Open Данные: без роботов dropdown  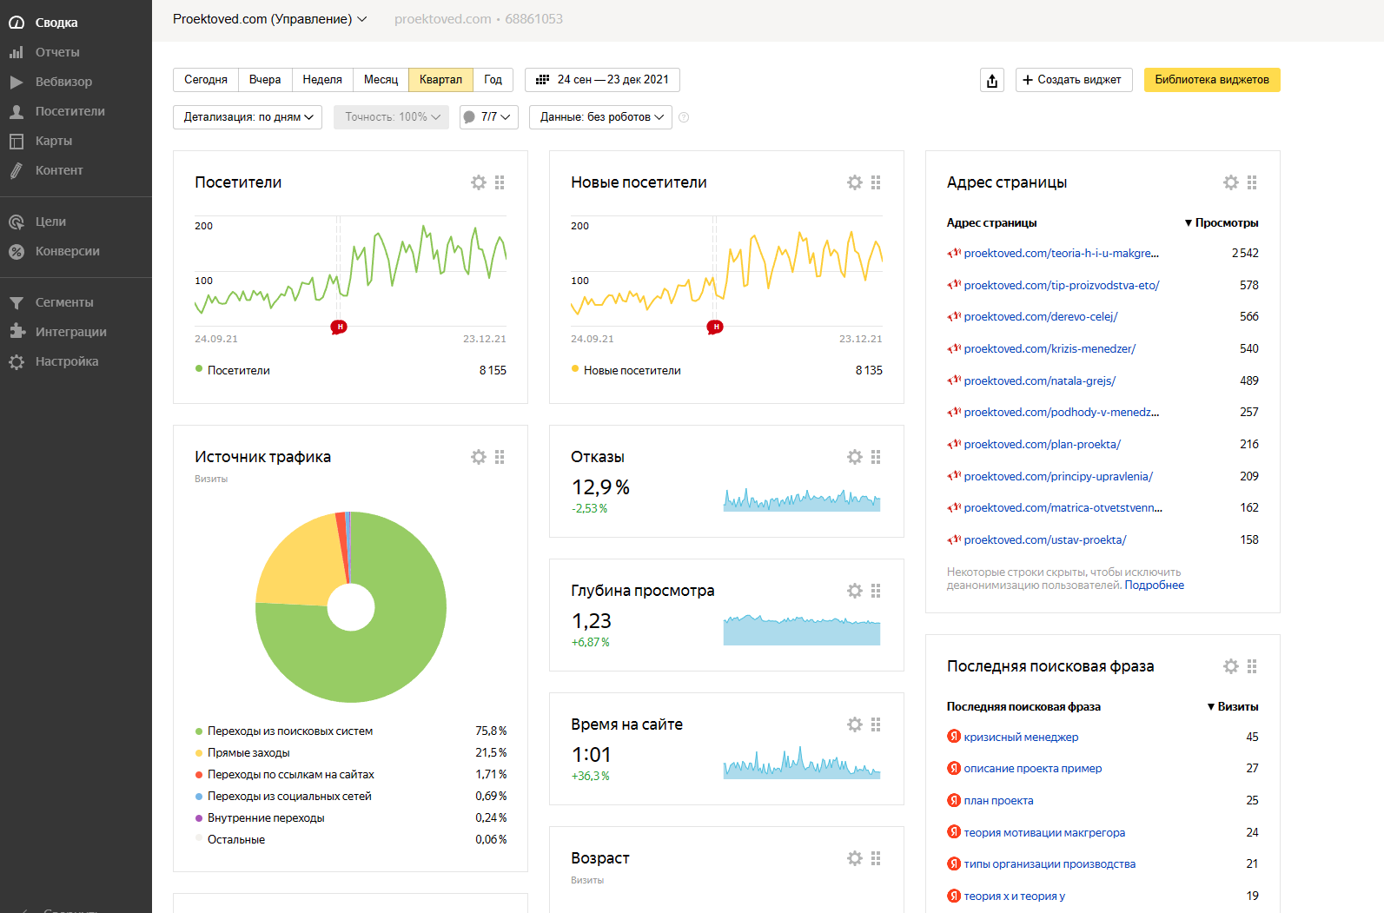600,117
